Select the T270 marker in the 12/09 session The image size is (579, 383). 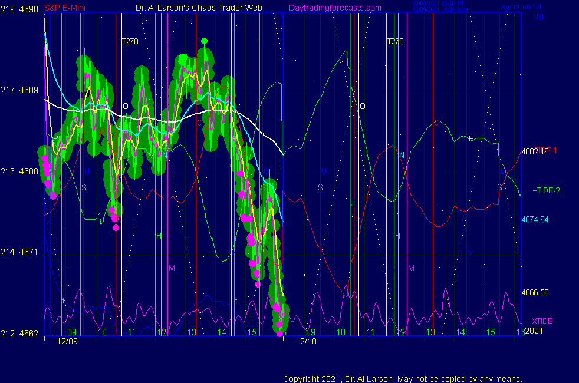130,41
